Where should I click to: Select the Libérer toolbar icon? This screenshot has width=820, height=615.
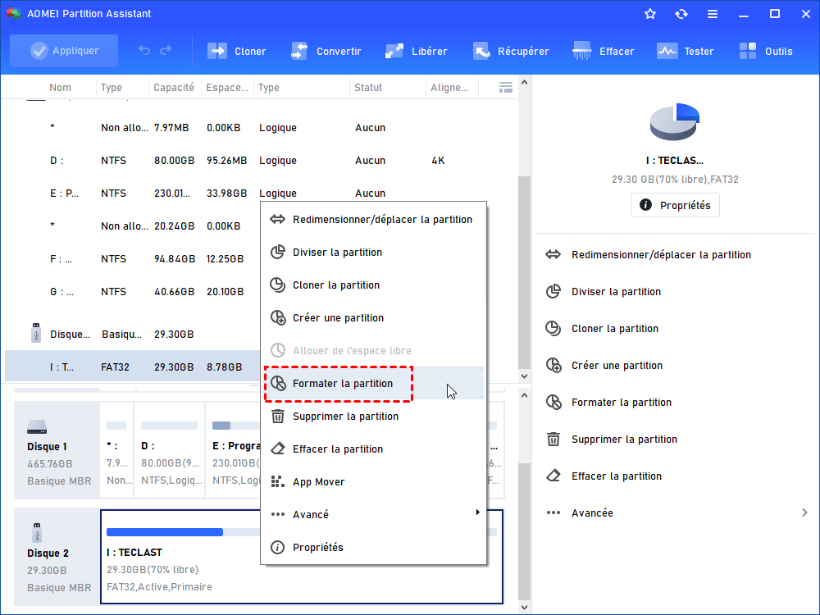tap(394, 51)
